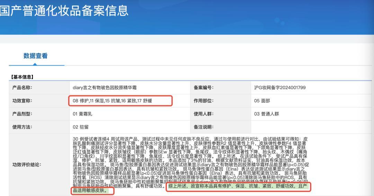Click the 产品剂型 label cell
Image resolution: width=374 pixels, height=196 pixels.
point(22,114)
